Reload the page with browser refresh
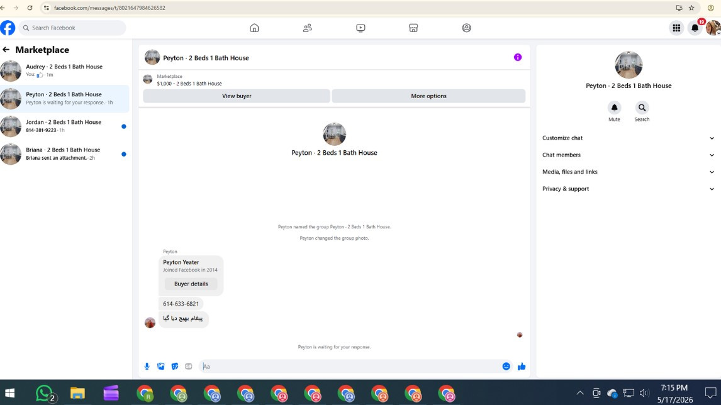The height and width of the screenshot is (405, 721). [30, 8]
